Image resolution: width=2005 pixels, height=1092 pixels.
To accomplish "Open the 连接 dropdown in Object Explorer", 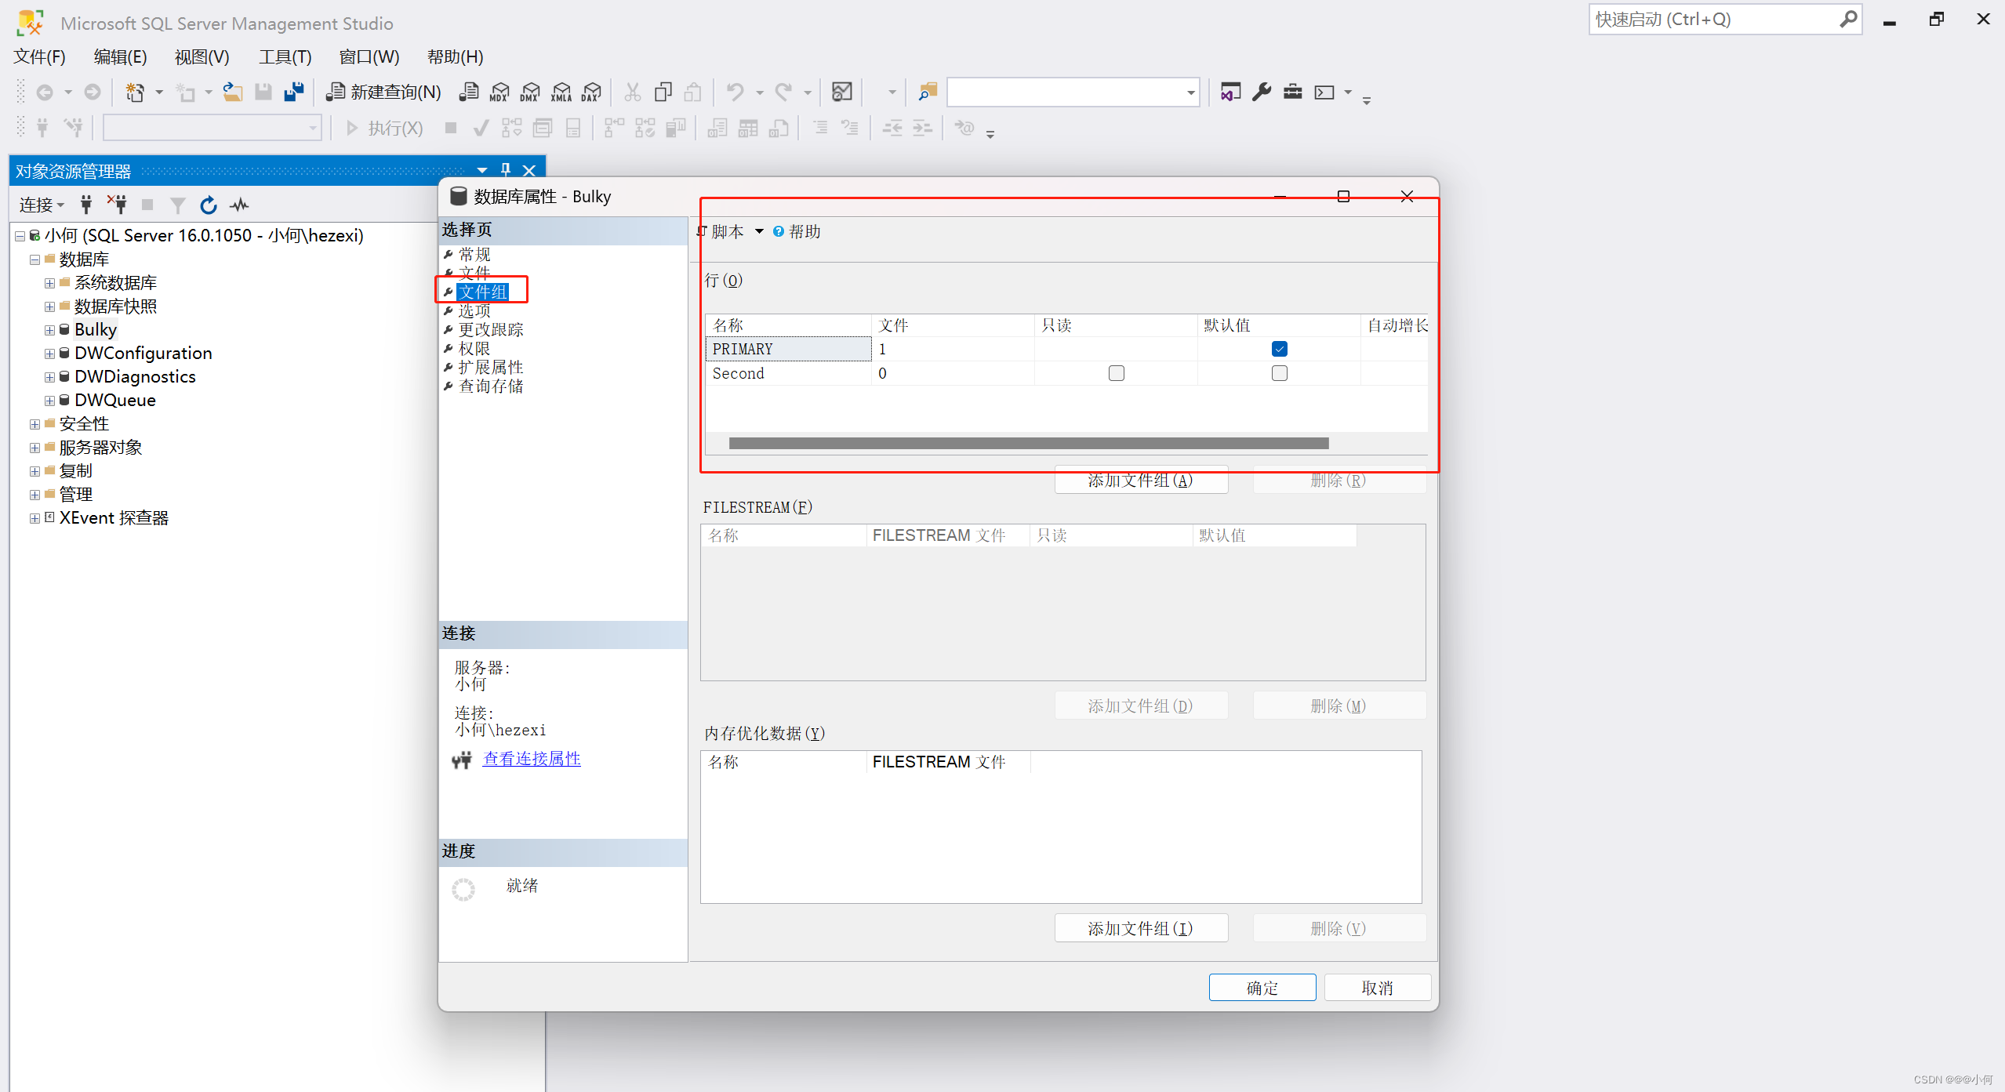I will (x=42, y=205).
